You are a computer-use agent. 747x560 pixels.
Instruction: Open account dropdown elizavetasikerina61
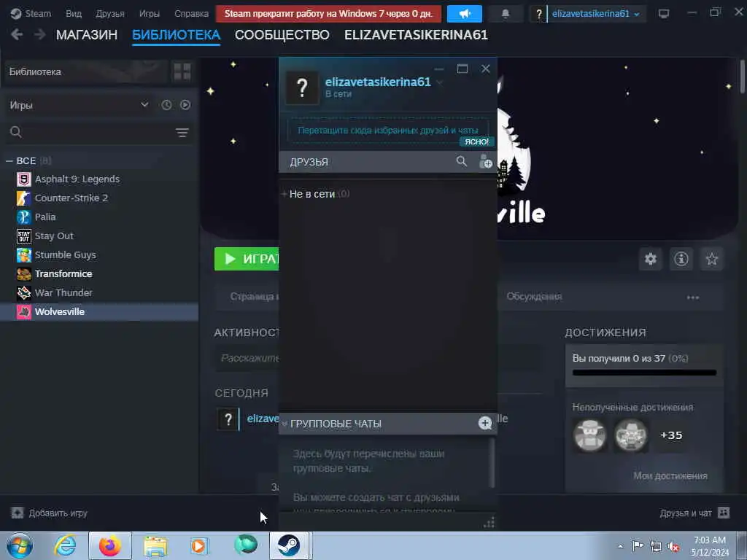pyautogui.click(x=595, y=14)
